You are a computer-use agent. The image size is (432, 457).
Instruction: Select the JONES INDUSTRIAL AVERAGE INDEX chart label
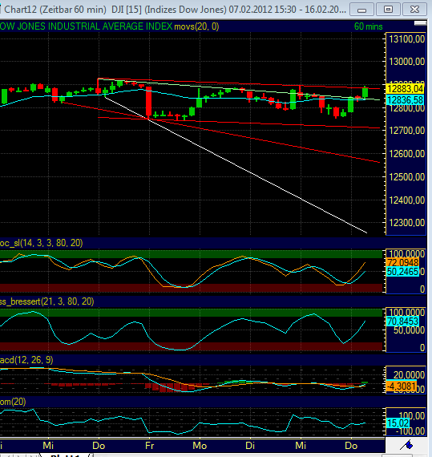pos(95,26)
